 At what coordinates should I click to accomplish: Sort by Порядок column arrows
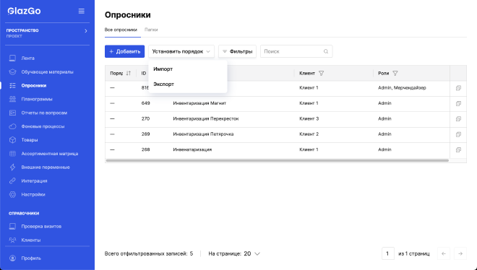click(x=129, y=73)
